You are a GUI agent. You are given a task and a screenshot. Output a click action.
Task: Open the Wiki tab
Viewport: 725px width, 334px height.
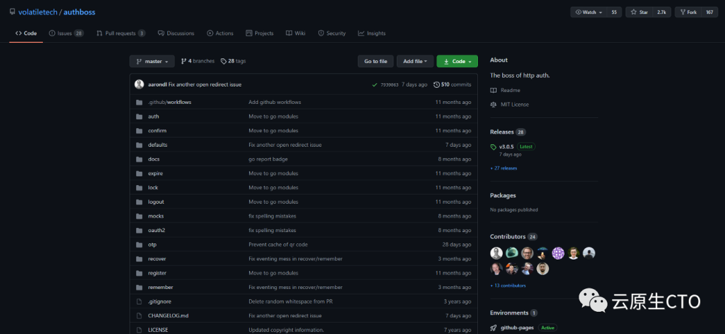click(295, 34)
